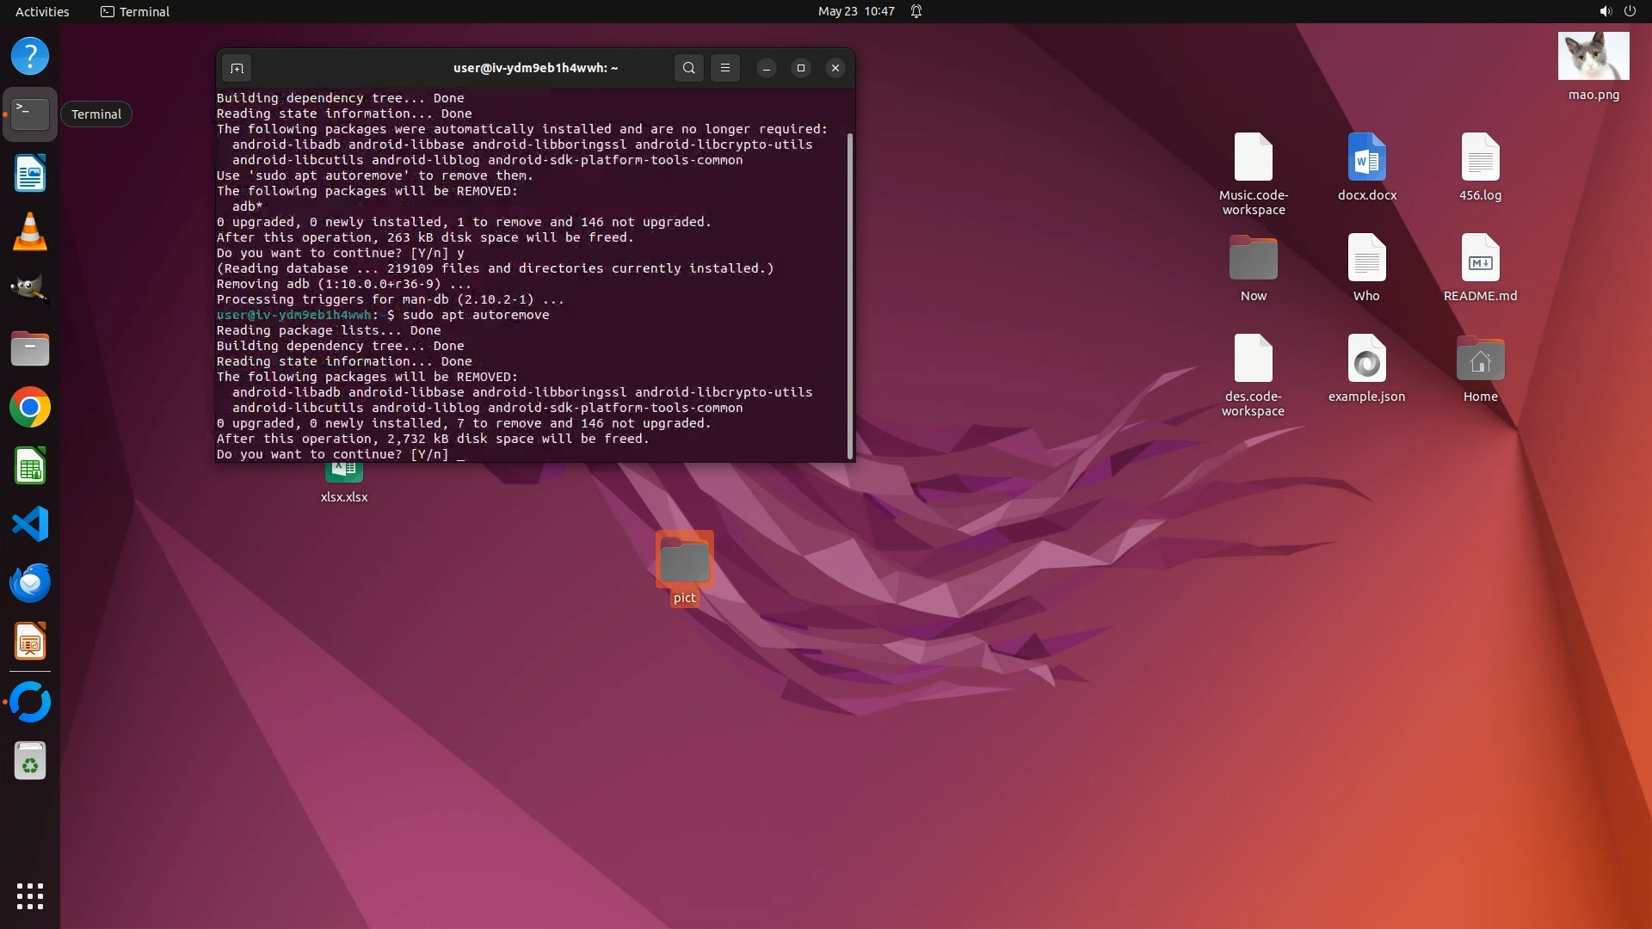Click the new tab button in terminal
This screenshot has width=1652, height=929.
[x=237, y=68]
